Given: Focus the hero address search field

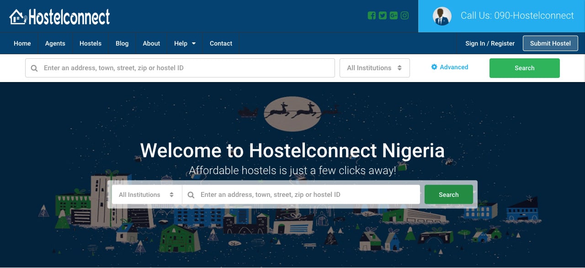Looking at the screenshot, I should tap(301, 195).
